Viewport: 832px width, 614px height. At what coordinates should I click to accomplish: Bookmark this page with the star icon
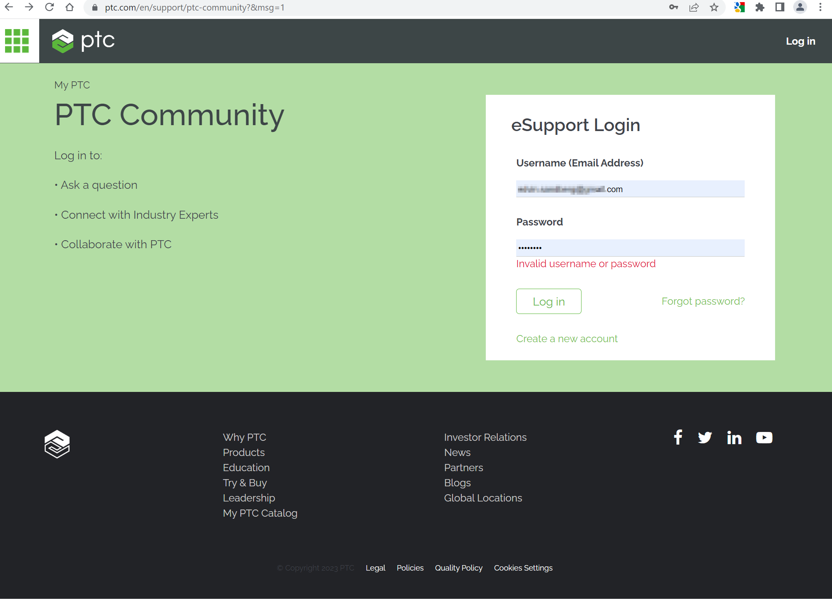pyautogui.click(x=714, y=7)
